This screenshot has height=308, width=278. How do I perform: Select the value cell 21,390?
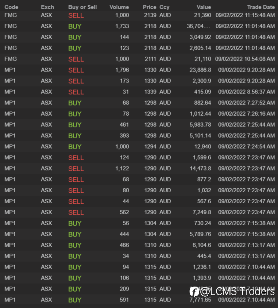point(202,15)
